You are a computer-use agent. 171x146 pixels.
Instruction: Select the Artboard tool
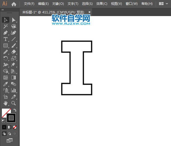tap(6, 97)
